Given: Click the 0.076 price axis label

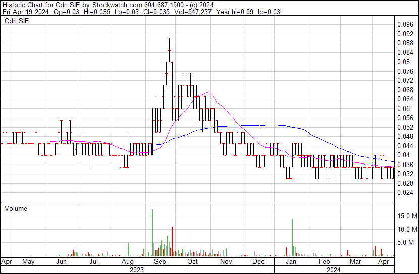Looking at the screenshot, I should (405, 71).
